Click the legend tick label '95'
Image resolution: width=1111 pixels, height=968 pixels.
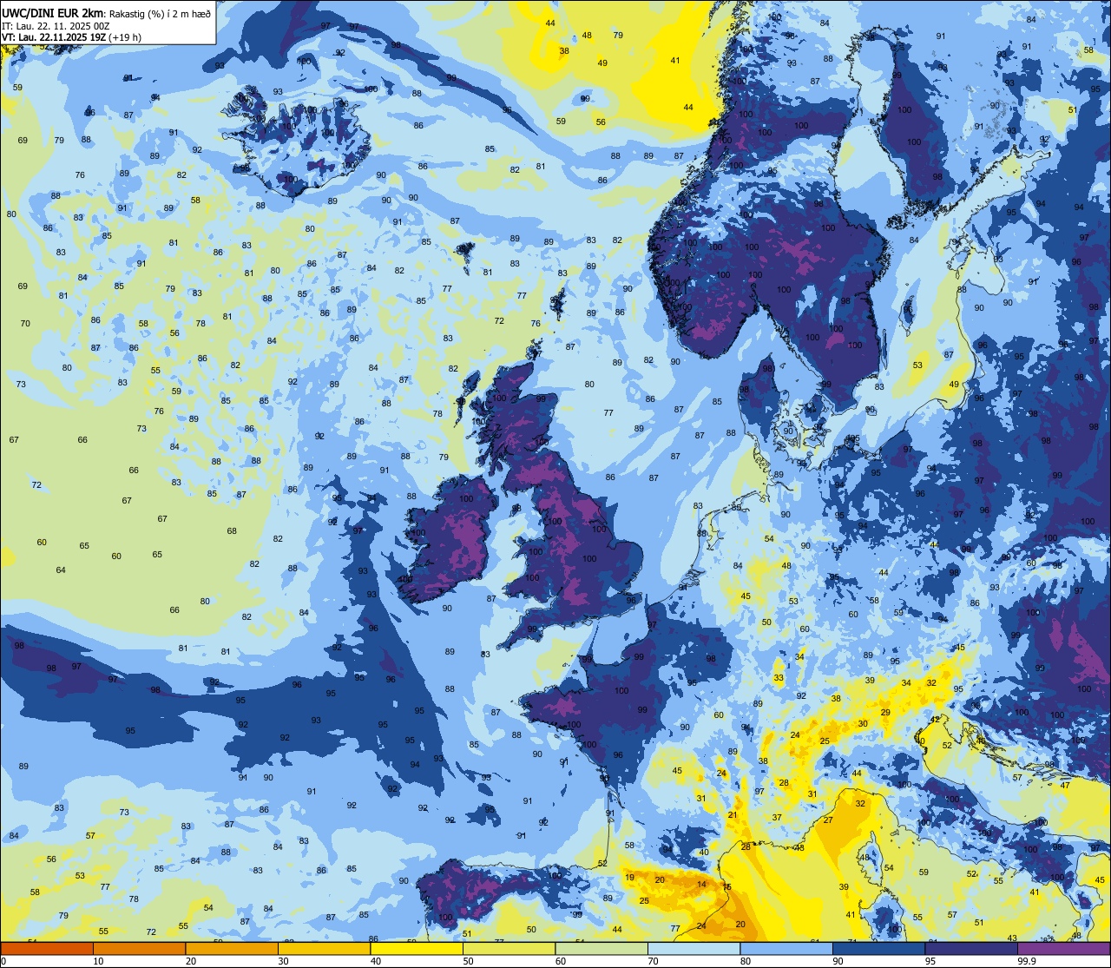coord(930,961)
